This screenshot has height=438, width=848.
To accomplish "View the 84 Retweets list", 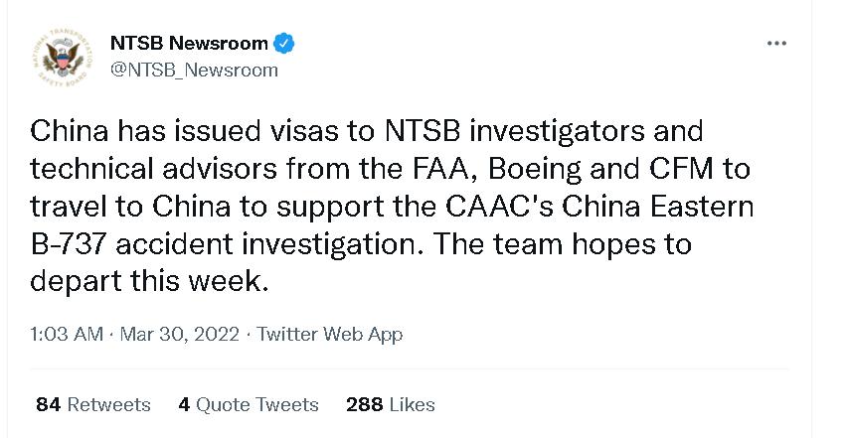I will coord(93,404).
